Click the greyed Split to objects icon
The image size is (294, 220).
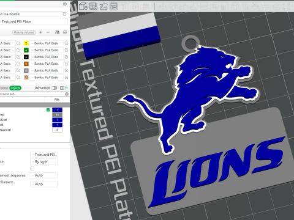(126, 7)
